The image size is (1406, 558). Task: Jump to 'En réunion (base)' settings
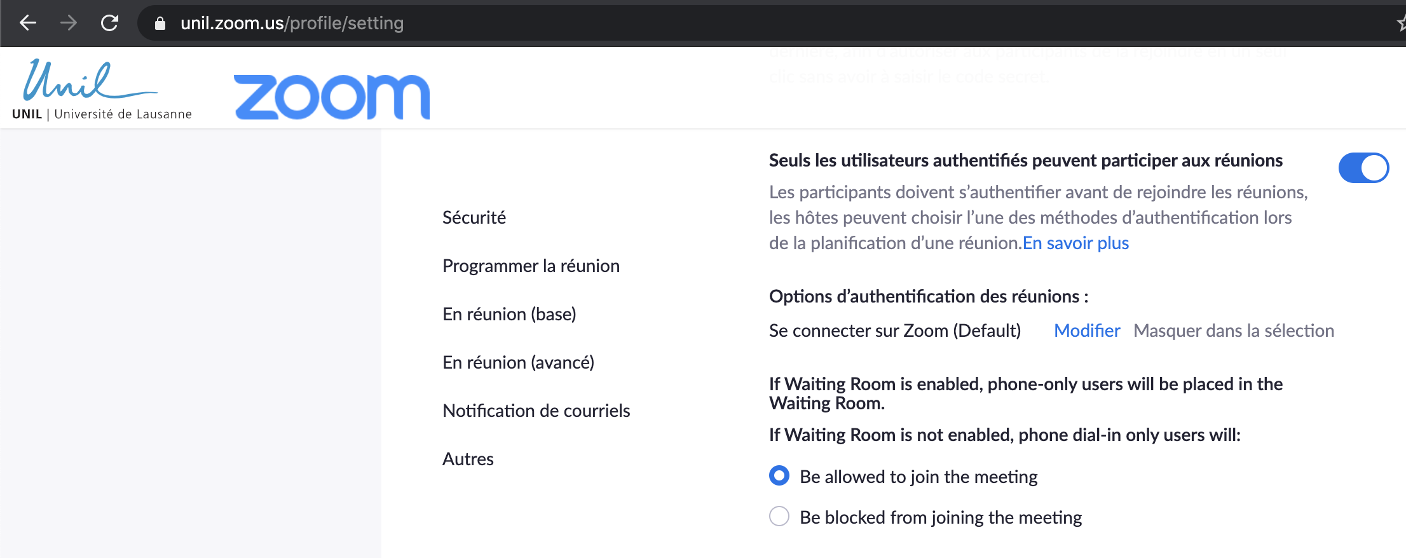[509, 314]
